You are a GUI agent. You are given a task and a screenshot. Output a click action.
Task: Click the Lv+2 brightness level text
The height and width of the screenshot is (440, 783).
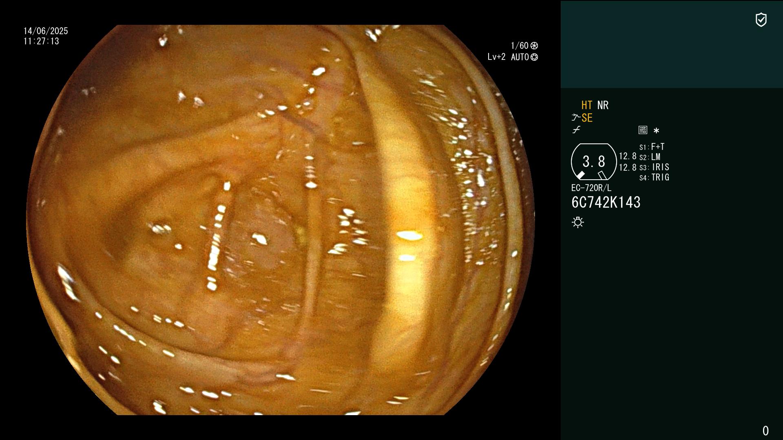pyautogui.click(x=496, y=57)
